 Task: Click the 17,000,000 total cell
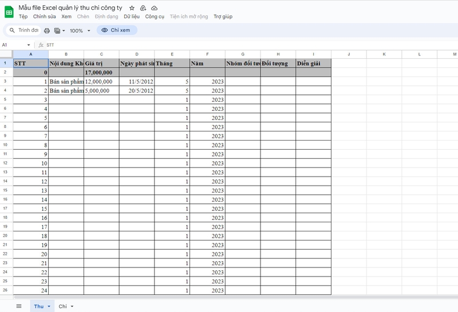tap(101, 73)
